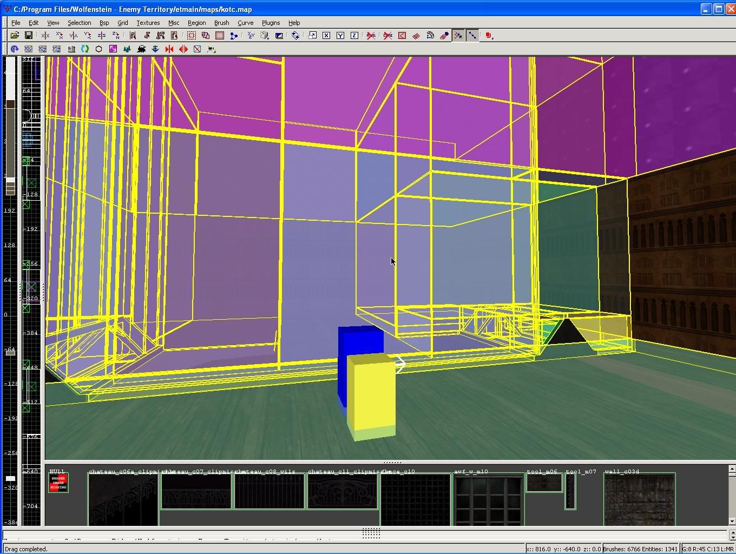The width and height of the screenshot is (736, 554).
Task: Click the Put caps on patch icon
Action: click(444, 36)
